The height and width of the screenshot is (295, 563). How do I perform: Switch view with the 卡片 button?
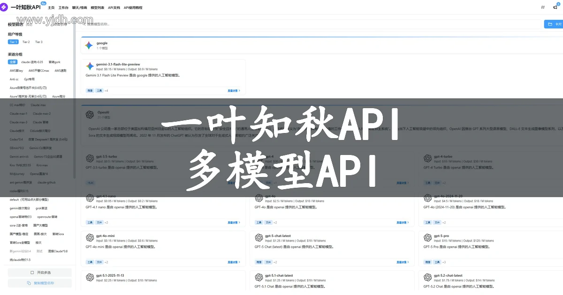click(x=554, y=24)
